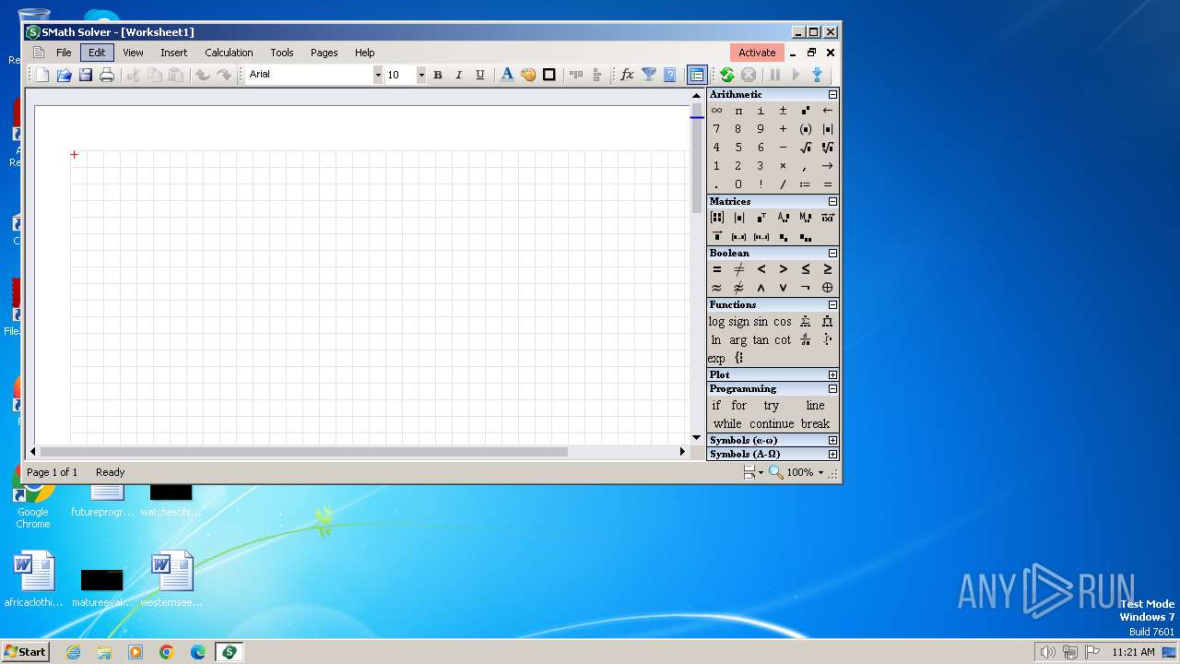Open the View menu

(133, 53)
